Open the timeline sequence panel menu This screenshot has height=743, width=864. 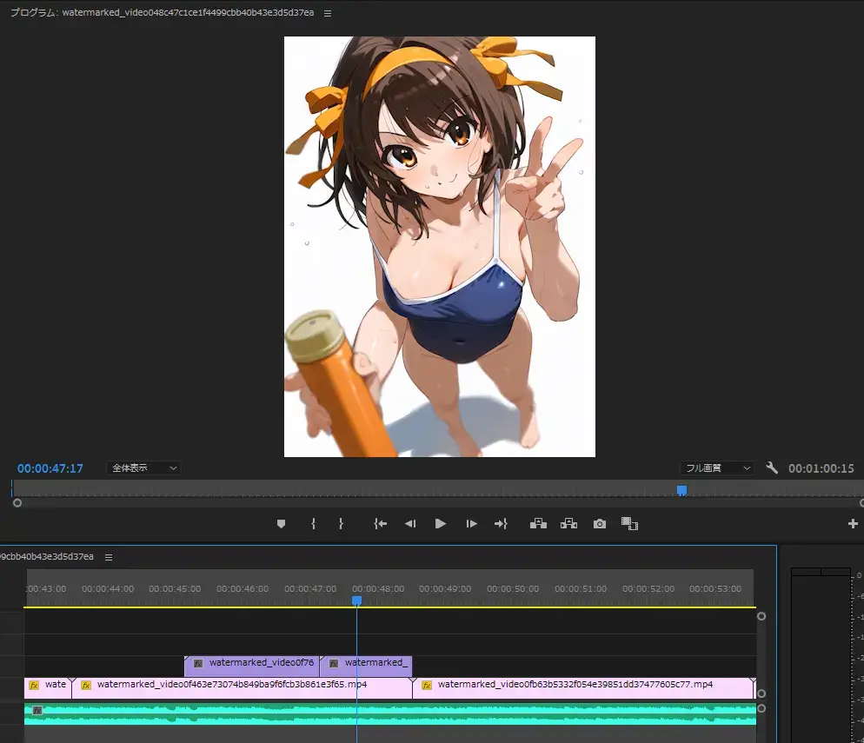click(109, 557)
